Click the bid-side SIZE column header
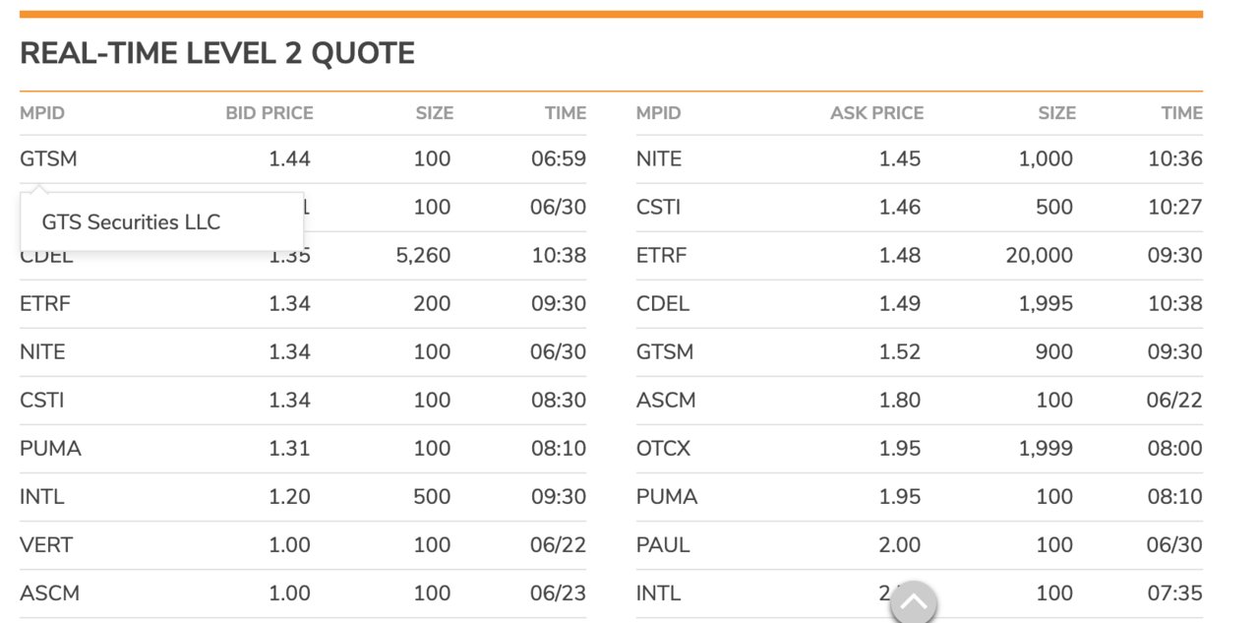 [434, 113]
